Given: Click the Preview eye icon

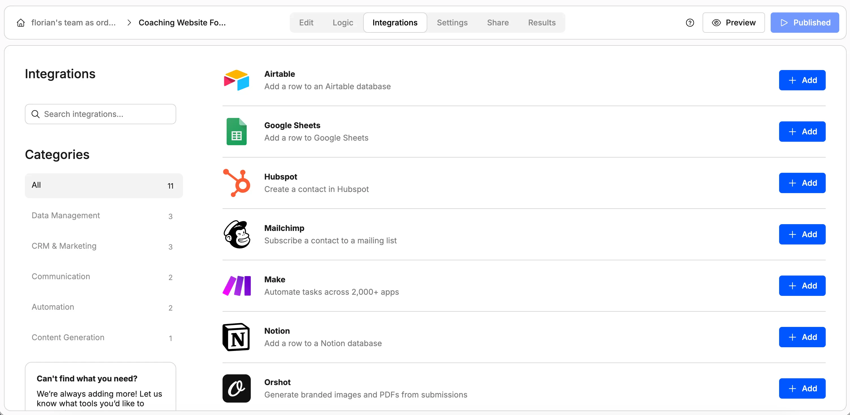Looking at the screenshot, I should 716,22.
